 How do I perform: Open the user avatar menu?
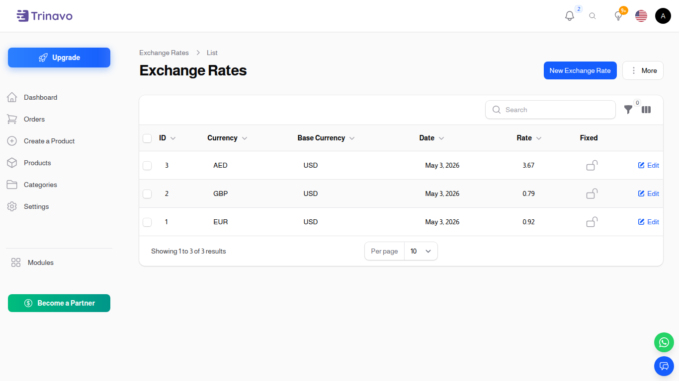click(663, 16)
